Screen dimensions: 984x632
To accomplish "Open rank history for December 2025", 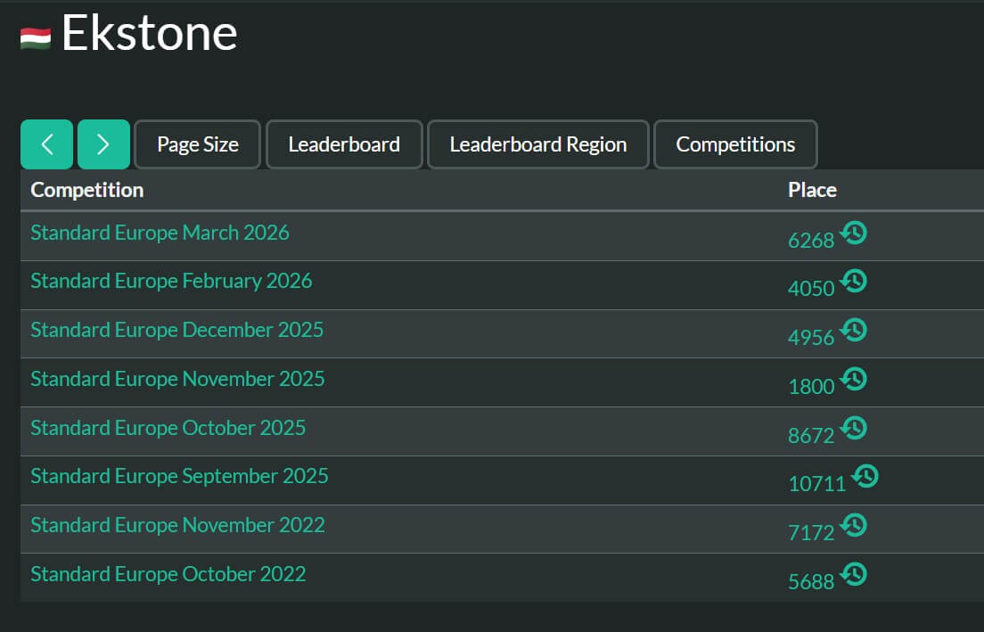I will [x=853, y=331].
